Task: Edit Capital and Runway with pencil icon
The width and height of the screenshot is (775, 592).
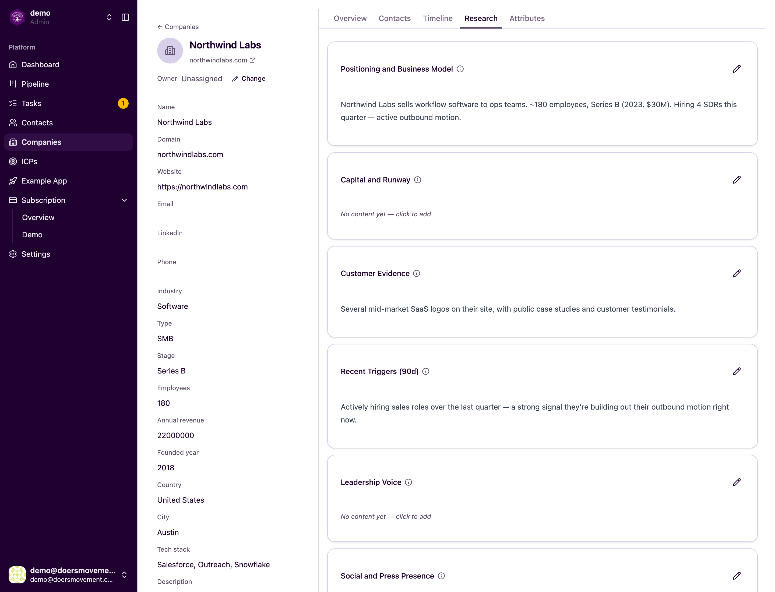Action: 737,180
